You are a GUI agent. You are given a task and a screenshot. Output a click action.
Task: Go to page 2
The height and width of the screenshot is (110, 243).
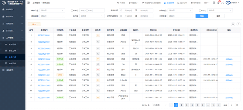coord(181,105)
